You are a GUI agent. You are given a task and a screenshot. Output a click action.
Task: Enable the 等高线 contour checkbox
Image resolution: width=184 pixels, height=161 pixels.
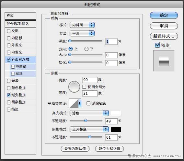(x=13, y=67)
